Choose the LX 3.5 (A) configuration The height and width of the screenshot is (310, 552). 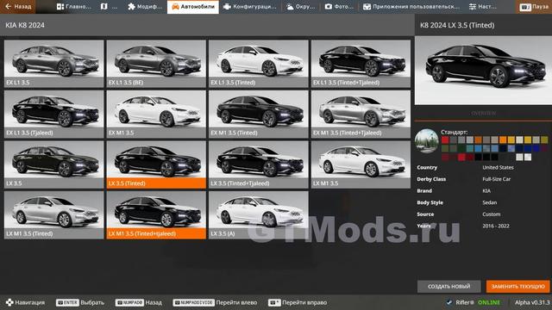(259, 214)
